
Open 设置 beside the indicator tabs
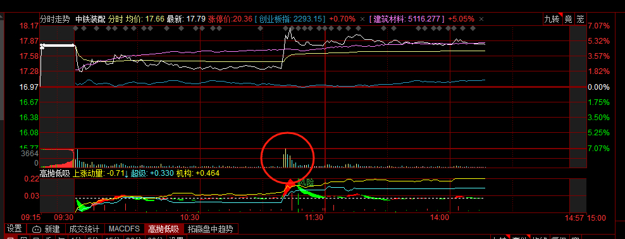click(15, 229)
